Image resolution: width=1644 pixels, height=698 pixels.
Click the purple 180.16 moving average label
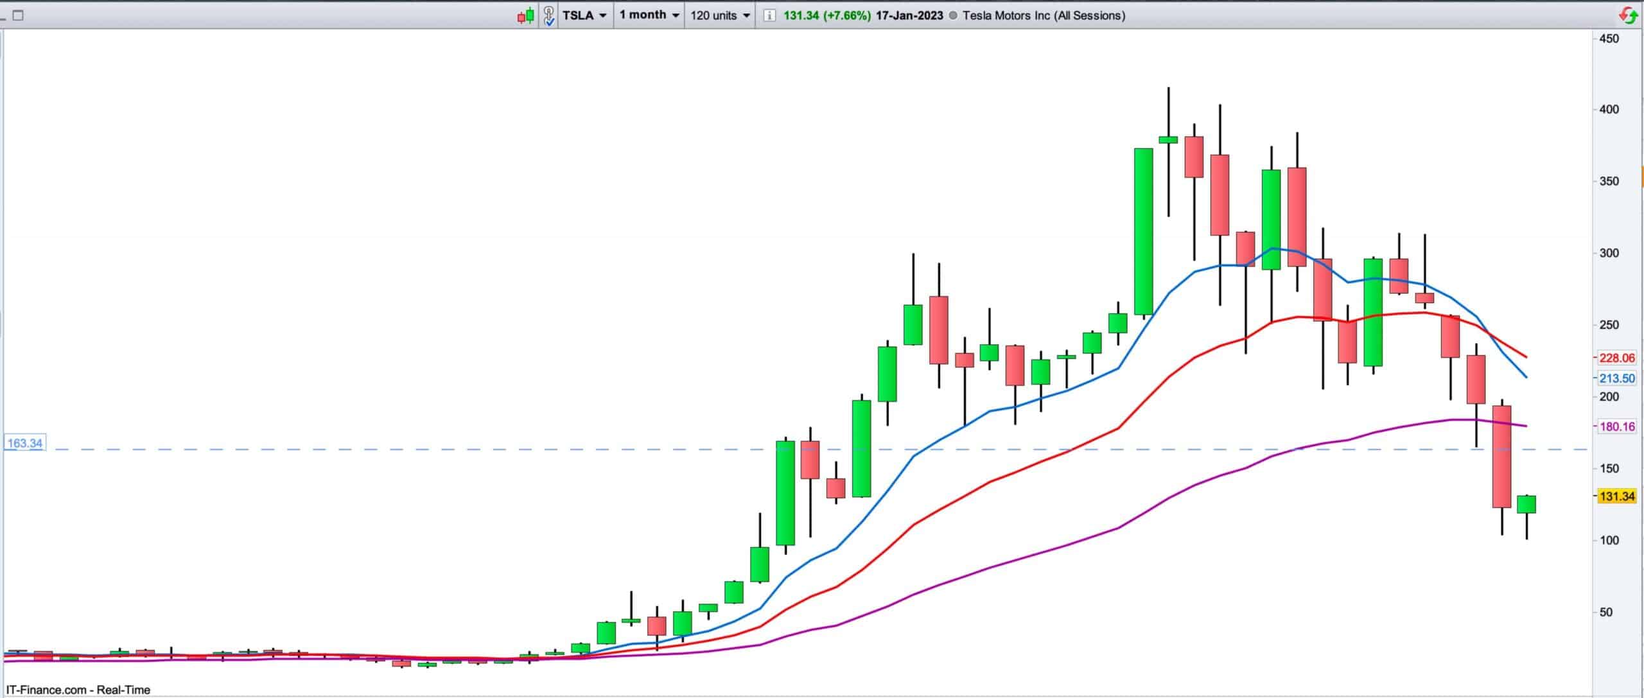[1616, 426]
